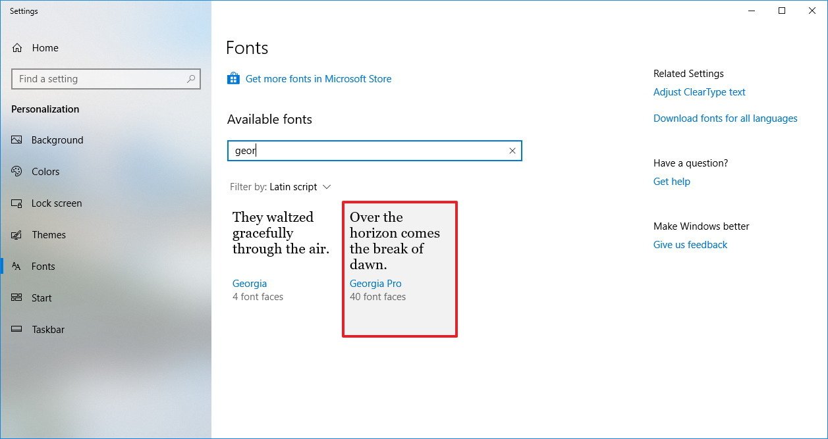Click Download fonts for all languages
This screenshot has height=439, width=828.
[725, 118]
